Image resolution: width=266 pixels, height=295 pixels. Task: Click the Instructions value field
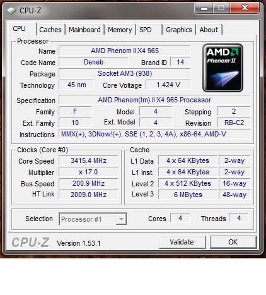154,134
